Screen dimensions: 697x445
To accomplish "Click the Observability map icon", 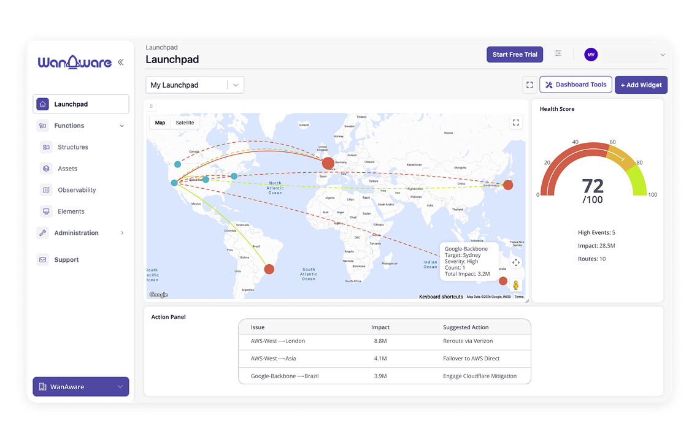I will pos(46,190).
